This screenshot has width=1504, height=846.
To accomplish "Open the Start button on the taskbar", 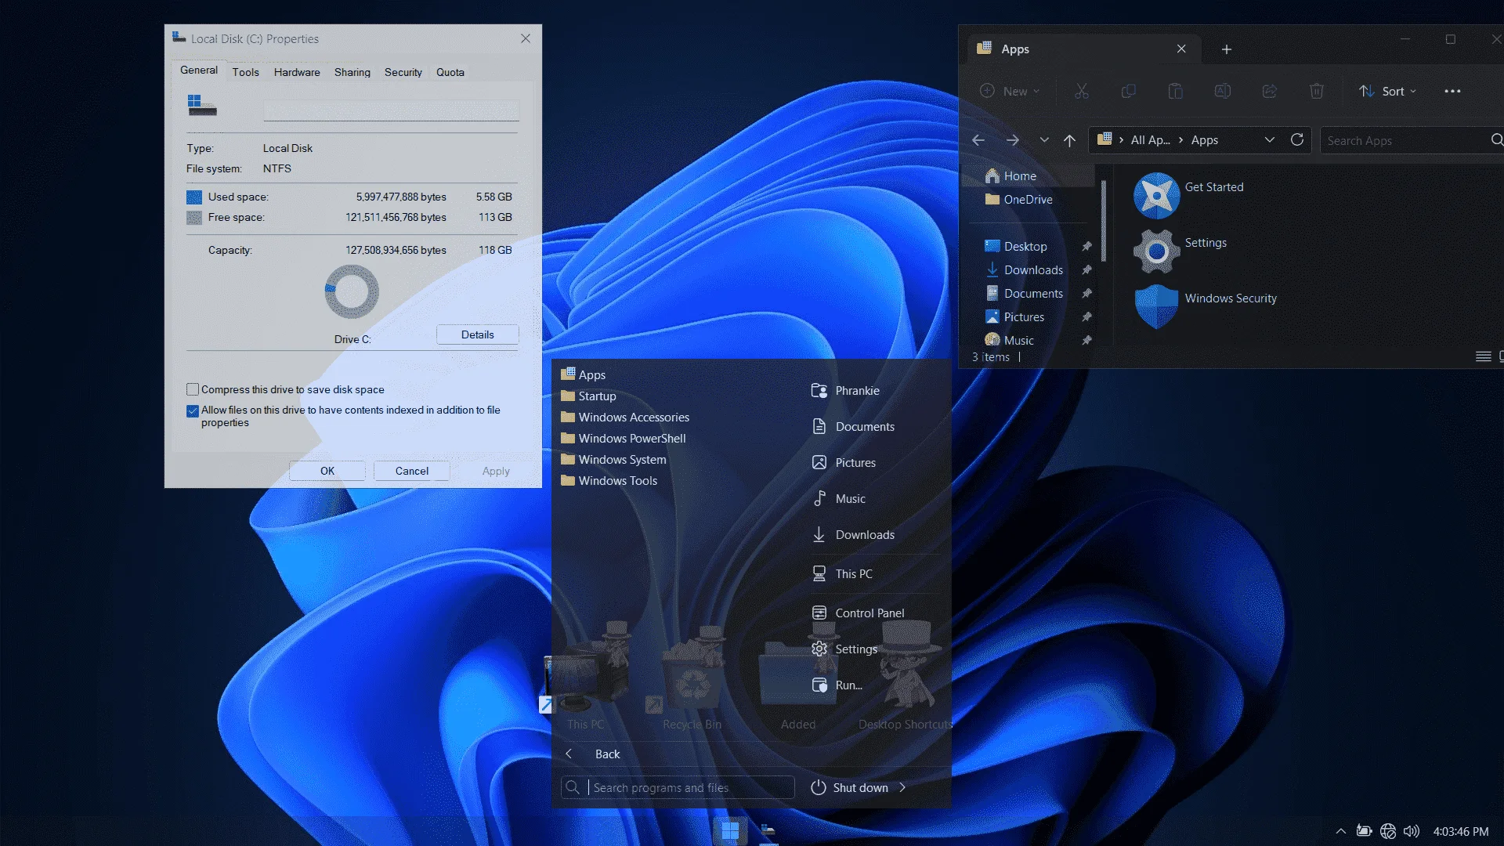I will coord(729,830).
